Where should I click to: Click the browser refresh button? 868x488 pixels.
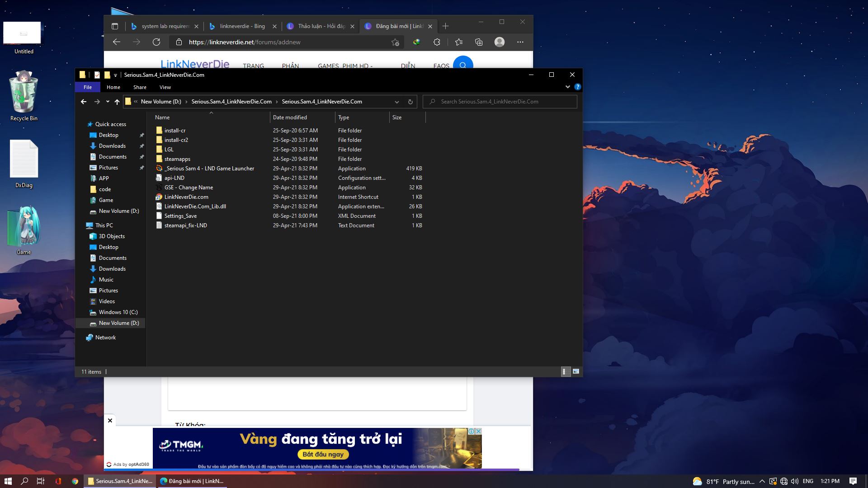pos(156,42)
